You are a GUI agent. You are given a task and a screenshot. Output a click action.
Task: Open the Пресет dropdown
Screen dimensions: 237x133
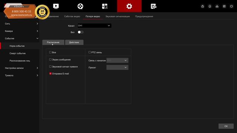coord(117,67)
